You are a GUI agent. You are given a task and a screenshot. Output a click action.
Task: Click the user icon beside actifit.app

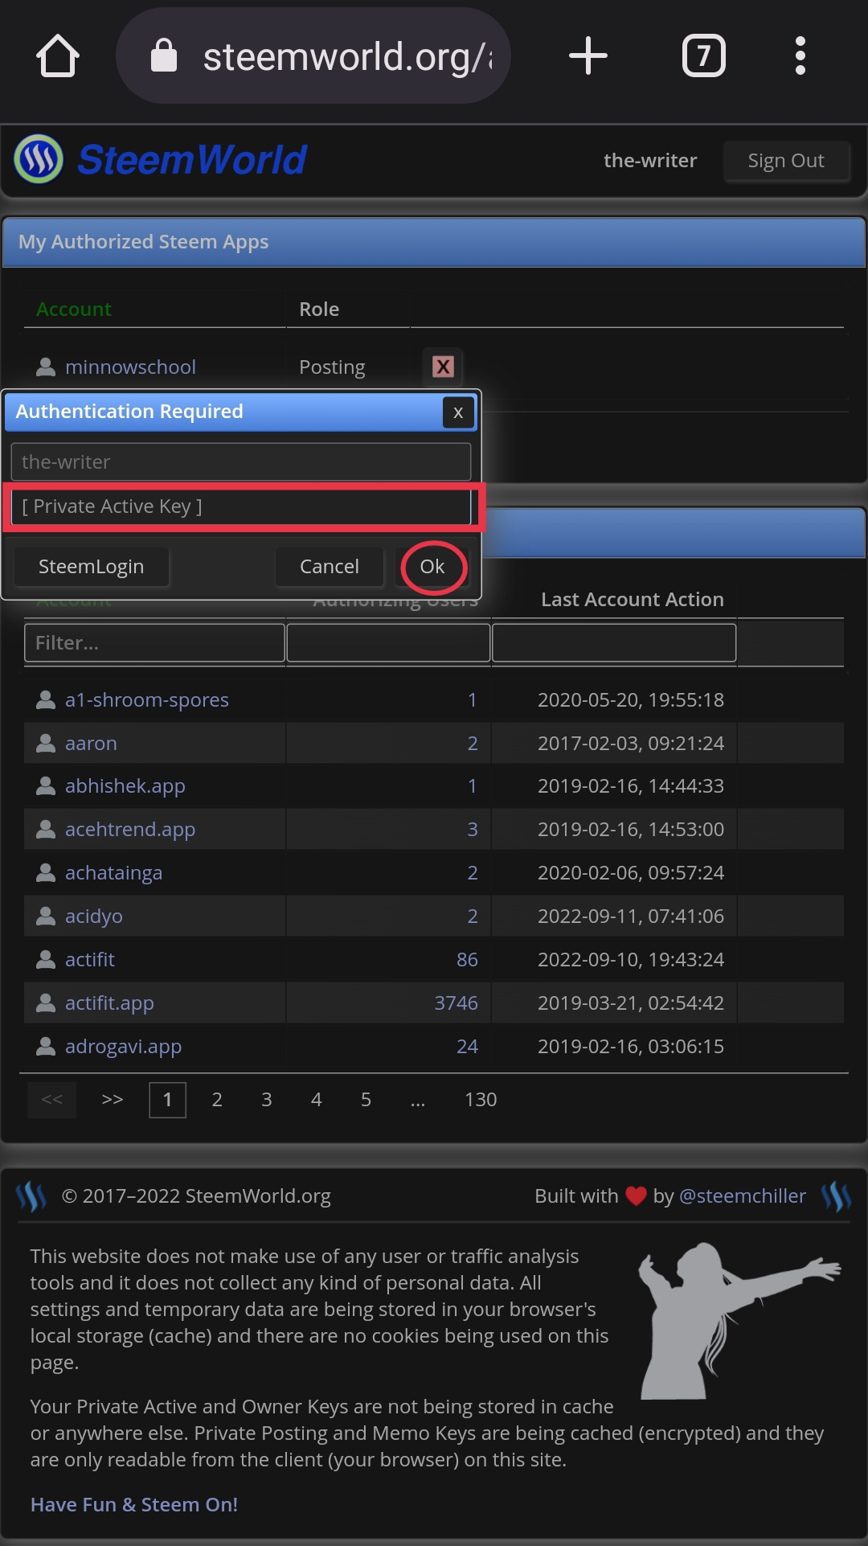point(46,1003)
